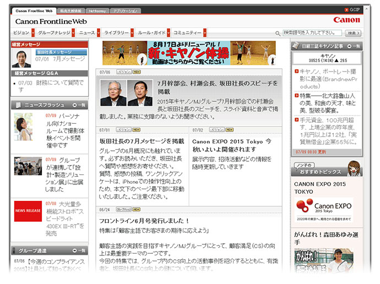The width and height of the screenshot is (380, 284).
Task: Click グループナレッジ tag on 06/24 article
Action: coord(123,210)
